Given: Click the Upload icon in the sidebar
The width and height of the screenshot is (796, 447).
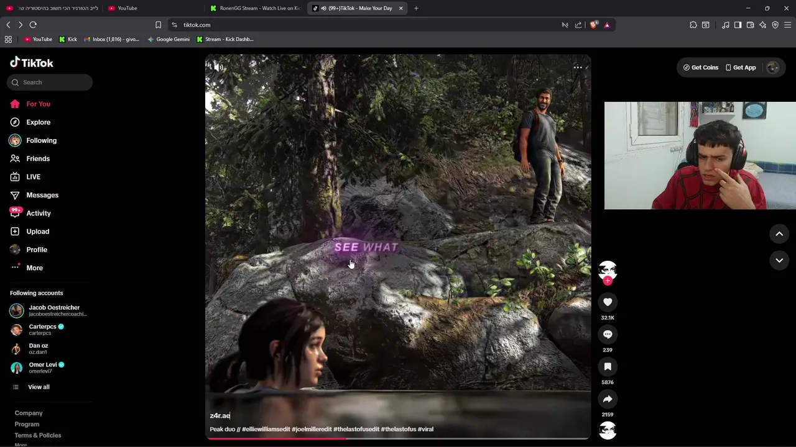Looking at the screenshot, I should [x=15, y=232].
